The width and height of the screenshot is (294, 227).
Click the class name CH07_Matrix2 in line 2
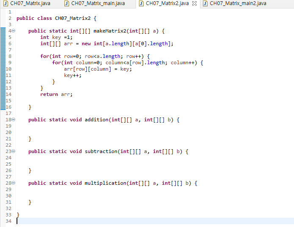tap(72, 18)
